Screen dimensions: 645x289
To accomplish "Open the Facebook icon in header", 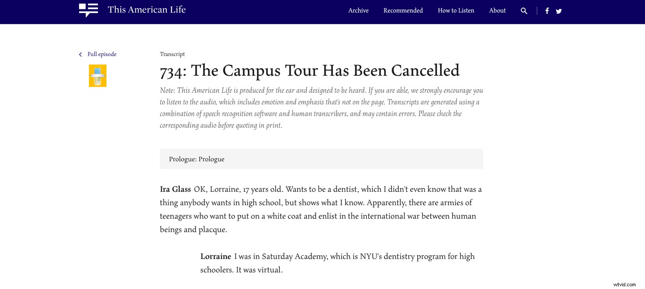I will click(x=547, y=11).
